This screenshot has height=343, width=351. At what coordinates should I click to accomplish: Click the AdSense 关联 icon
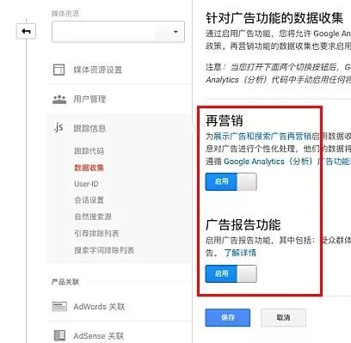tap(59, 335)
